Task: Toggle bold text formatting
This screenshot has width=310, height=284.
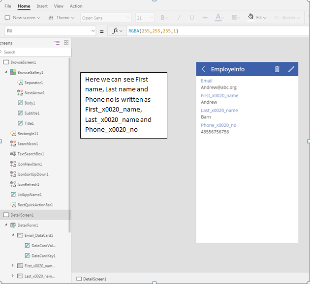Action: pyautogui.click(x=162, y=18)
